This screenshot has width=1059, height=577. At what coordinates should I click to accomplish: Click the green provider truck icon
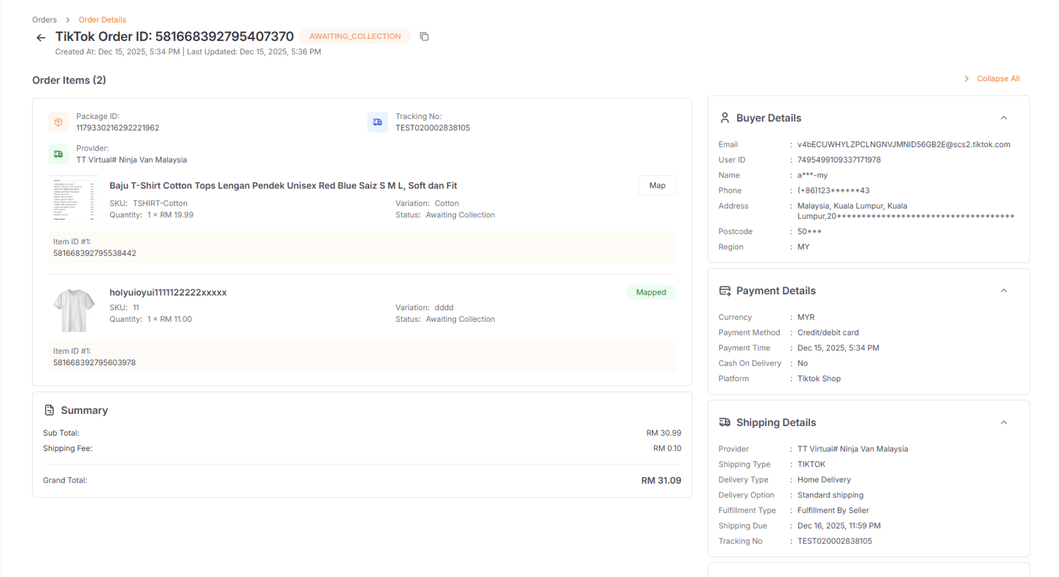(59, 154)
